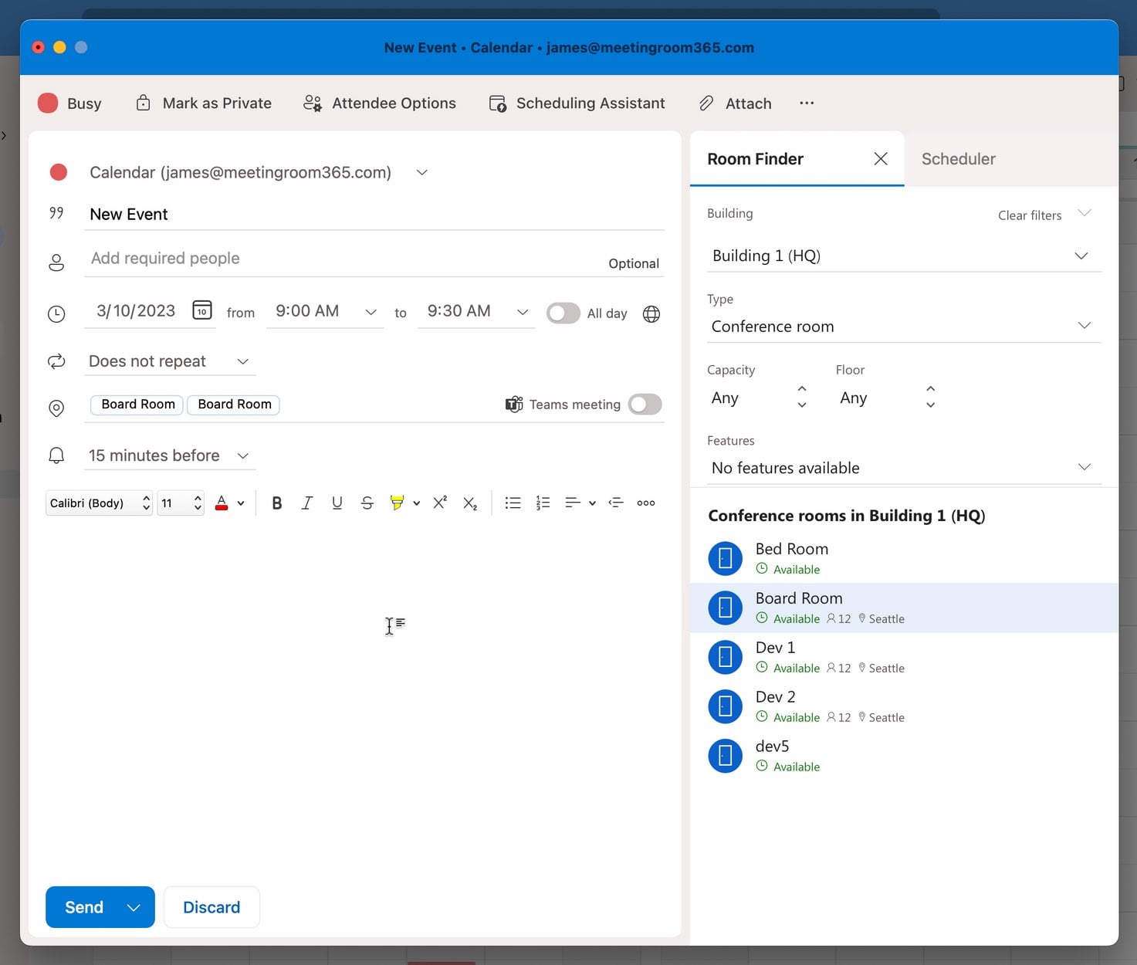Toggle Underline formatting
This screenshot has width=1137, height=965.
pyautogui.click(x=337, y=503)
